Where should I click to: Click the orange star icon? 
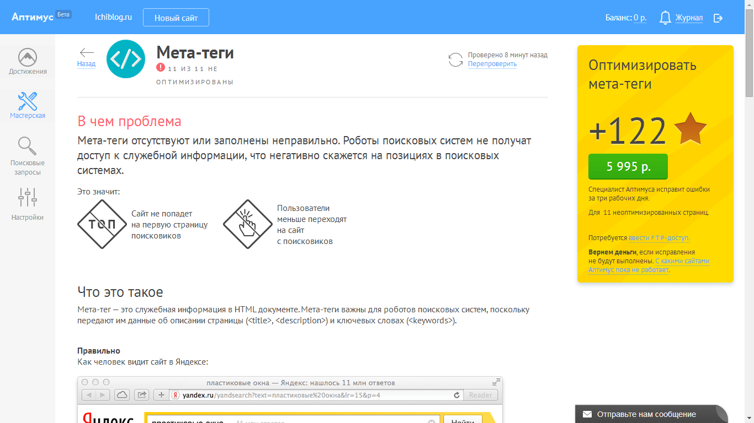coord(690,129)
